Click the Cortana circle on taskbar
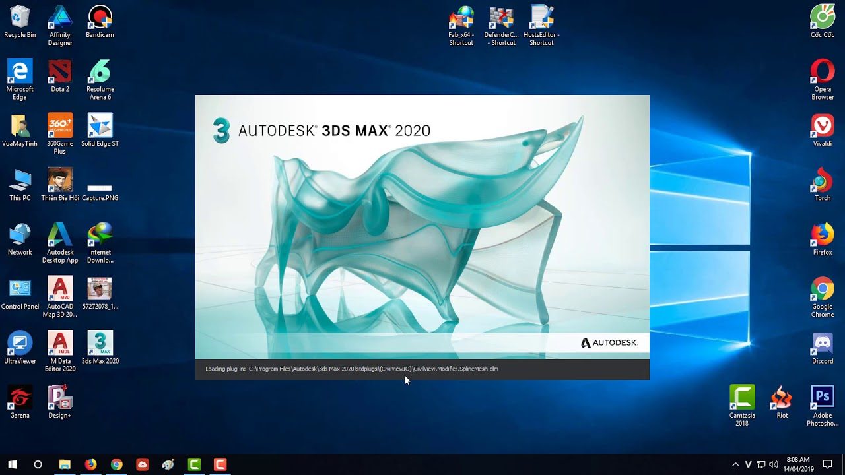The image size is (845, 475). (38, 464)
